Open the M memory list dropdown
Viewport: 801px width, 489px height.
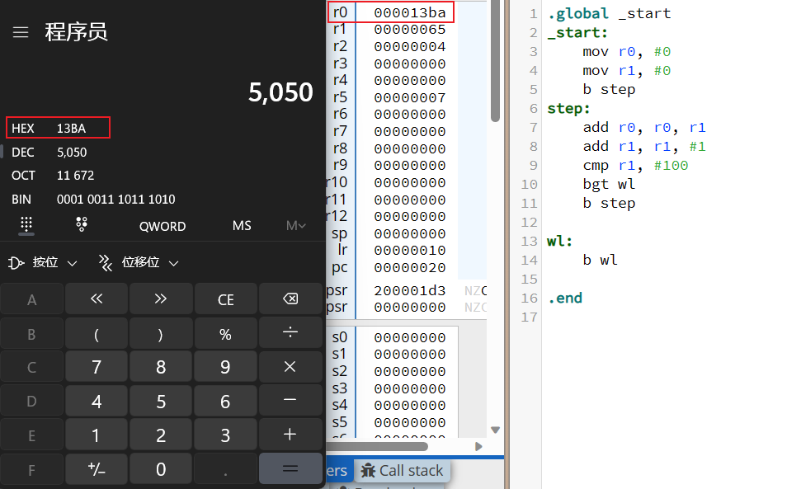pos(295,226)
